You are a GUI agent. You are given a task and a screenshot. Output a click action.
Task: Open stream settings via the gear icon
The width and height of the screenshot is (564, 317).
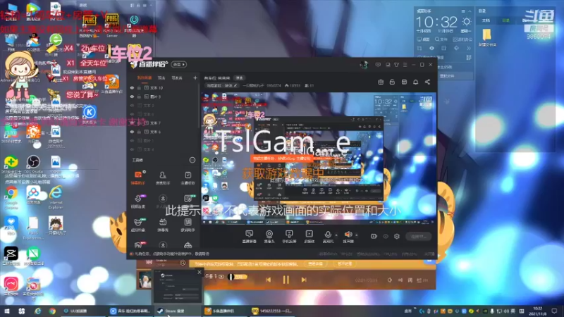coord(397,236)
